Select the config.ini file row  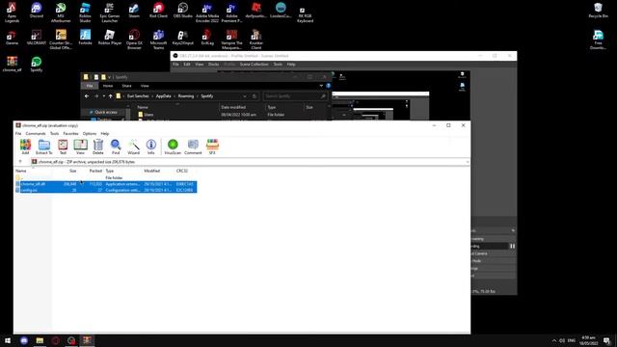pyautogui.click(x=106, y=190)
